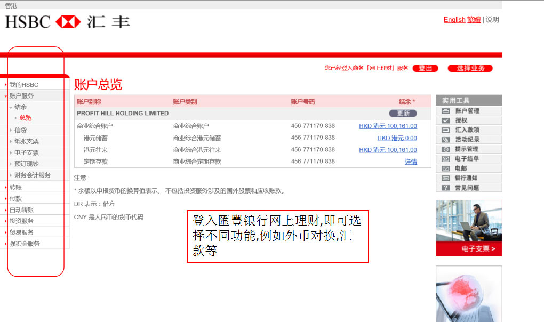Open the 详情 link for 定期存款
The height and width of the screenshot is (322, 544).
(x=411, y=162)
